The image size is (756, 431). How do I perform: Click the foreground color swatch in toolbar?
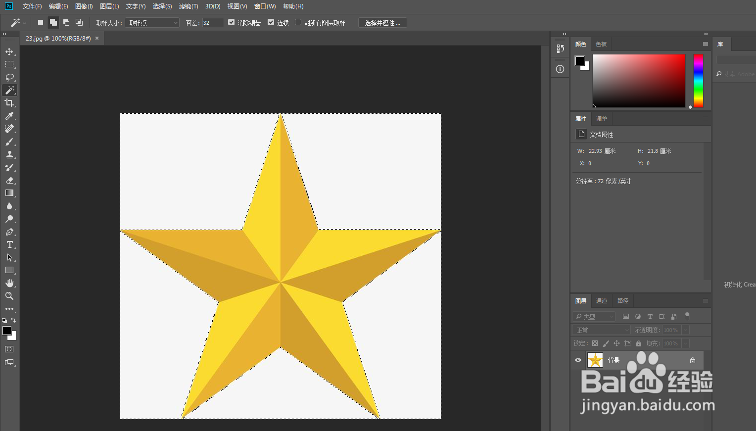pos(6,331)
